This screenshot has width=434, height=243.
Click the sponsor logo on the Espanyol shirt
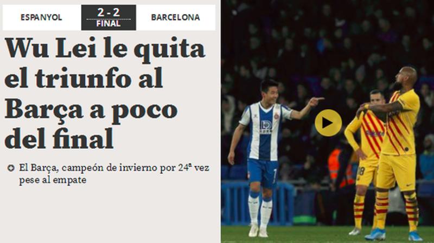click(266, 127)
